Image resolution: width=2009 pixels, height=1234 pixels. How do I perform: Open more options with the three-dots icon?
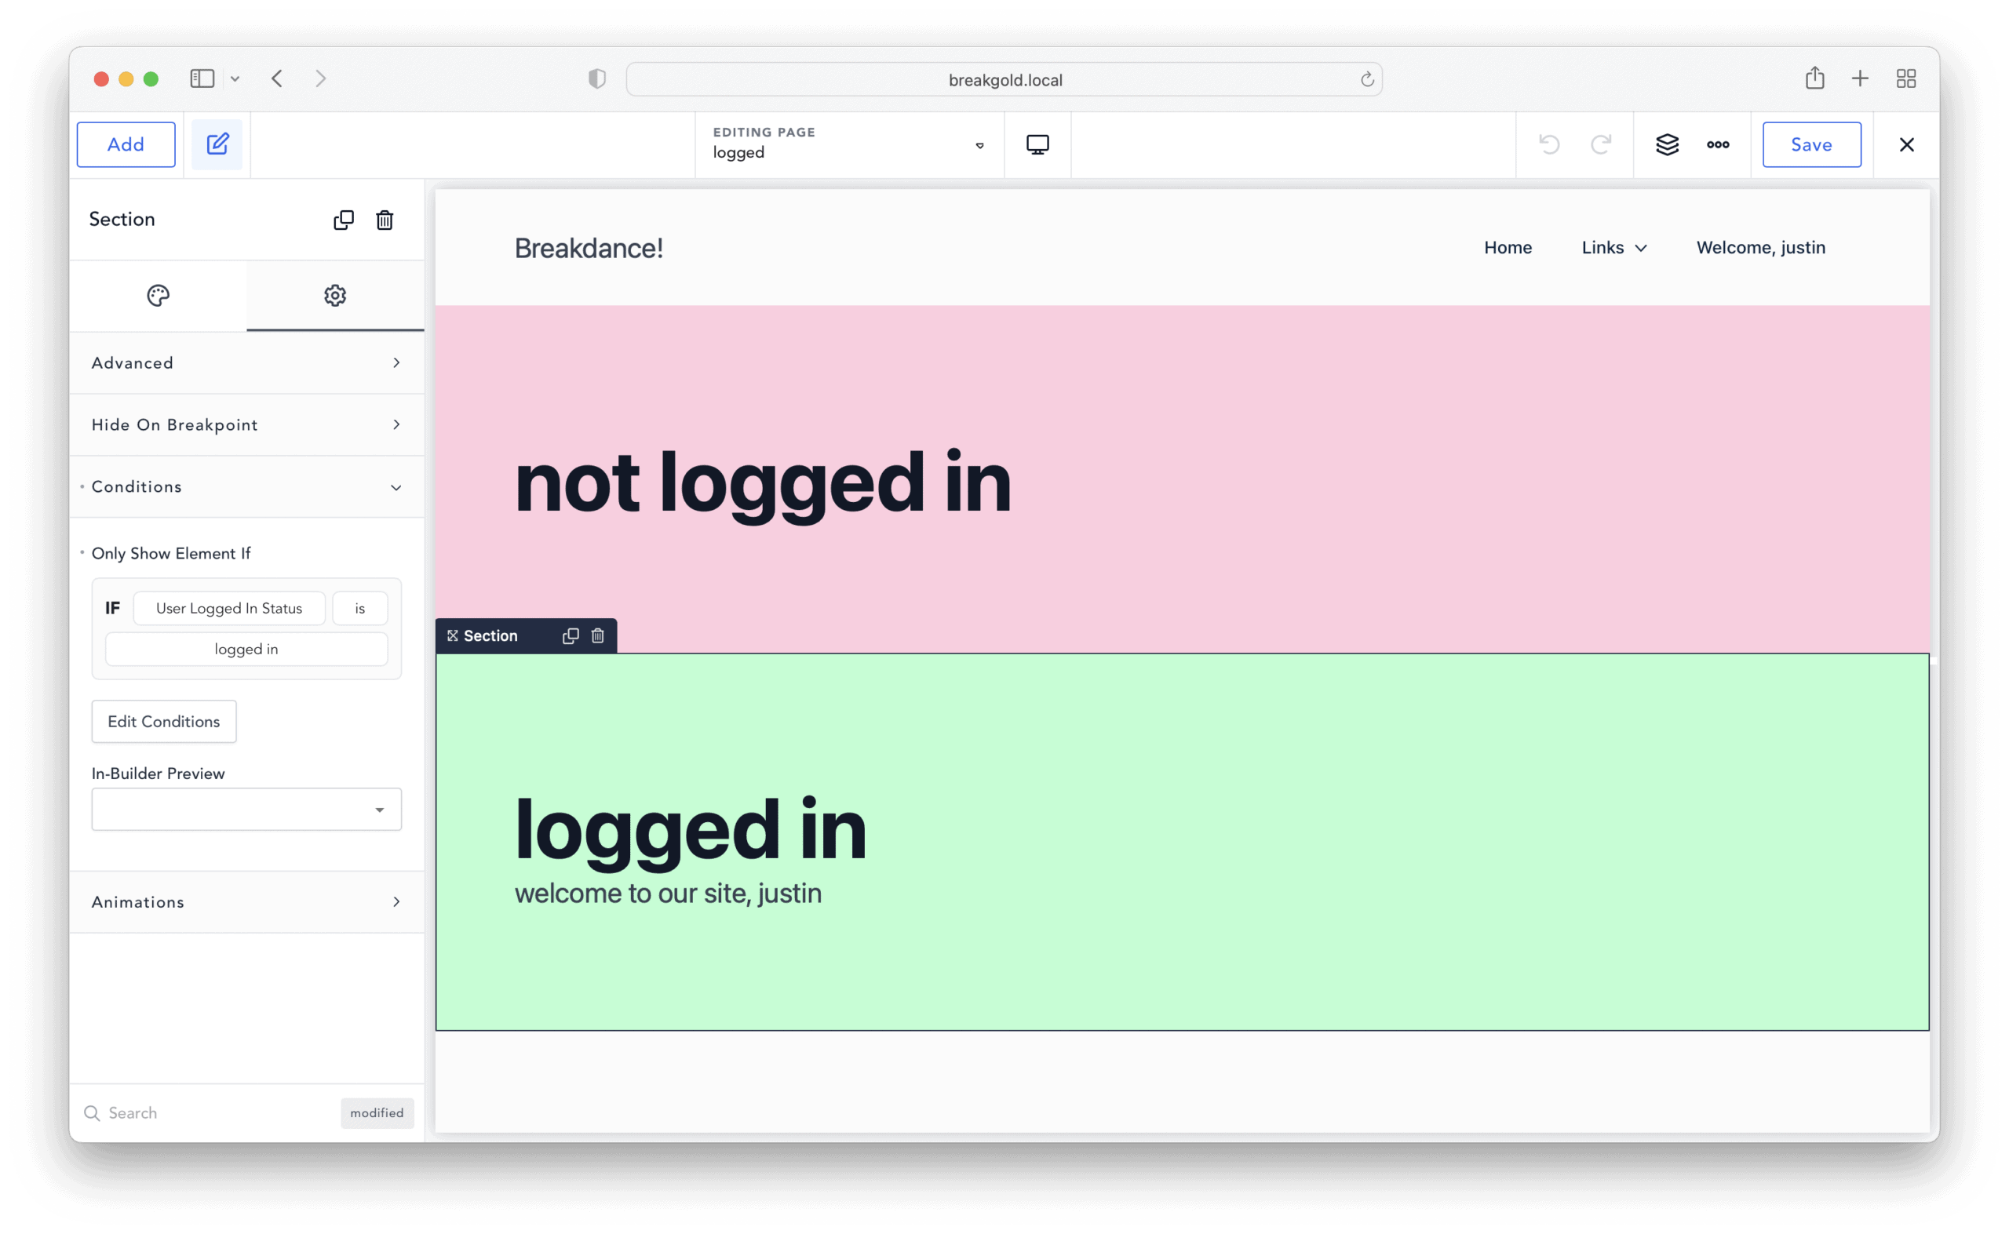(1719, 144)
